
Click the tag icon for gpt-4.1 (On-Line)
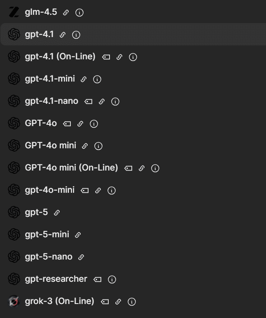click(x=106, y=57)
